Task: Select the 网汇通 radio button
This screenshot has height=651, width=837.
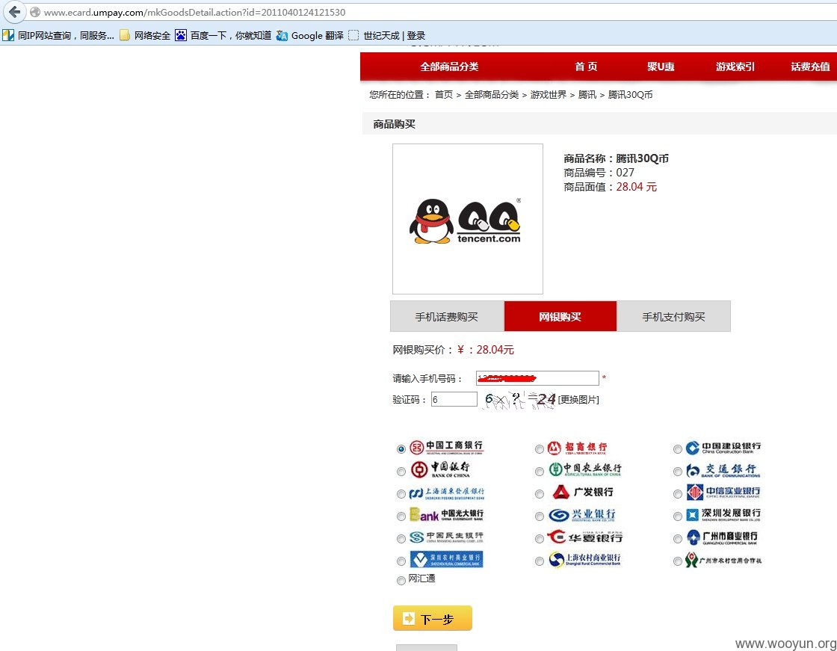Action: [401, 581]
